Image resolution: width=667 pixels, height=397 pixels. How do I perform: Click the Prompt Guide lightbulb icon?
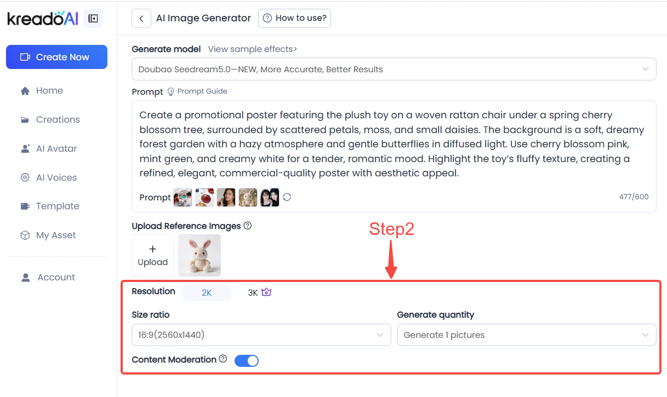(170, 91)
